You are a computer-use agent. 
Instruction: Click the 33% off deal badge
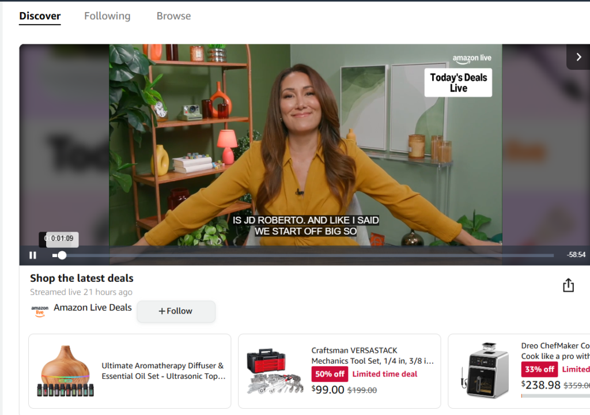pyautogui.click(x=539, y=369)
